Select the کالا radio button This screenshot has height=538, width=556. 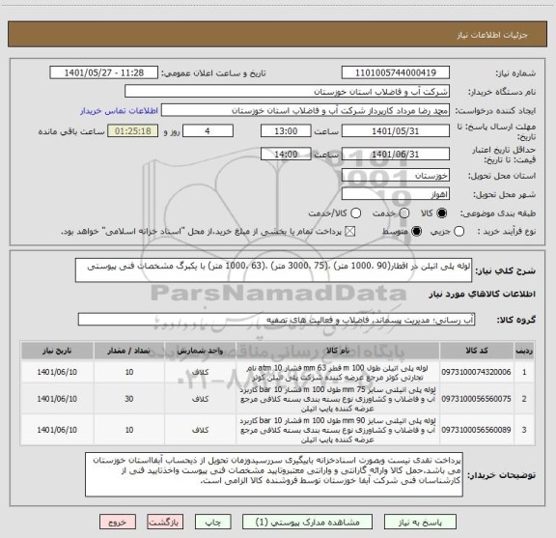pos(441,212)
